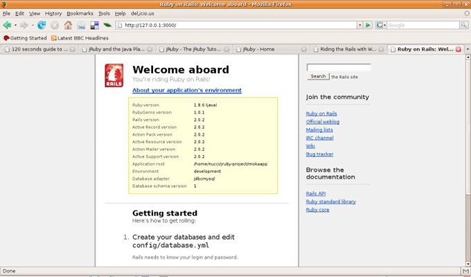Open the Bookmarks menu
Viewport: 471px width, 277px height.
pyautogui.click(x=80, y=14)
